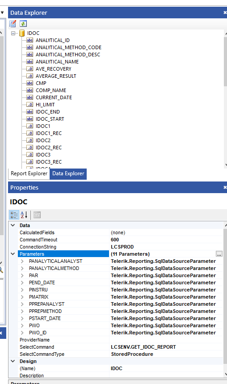Expand the PPREPANALYST parameter
The width and height of the screenshot is (227, 384).
coord(22,304)
